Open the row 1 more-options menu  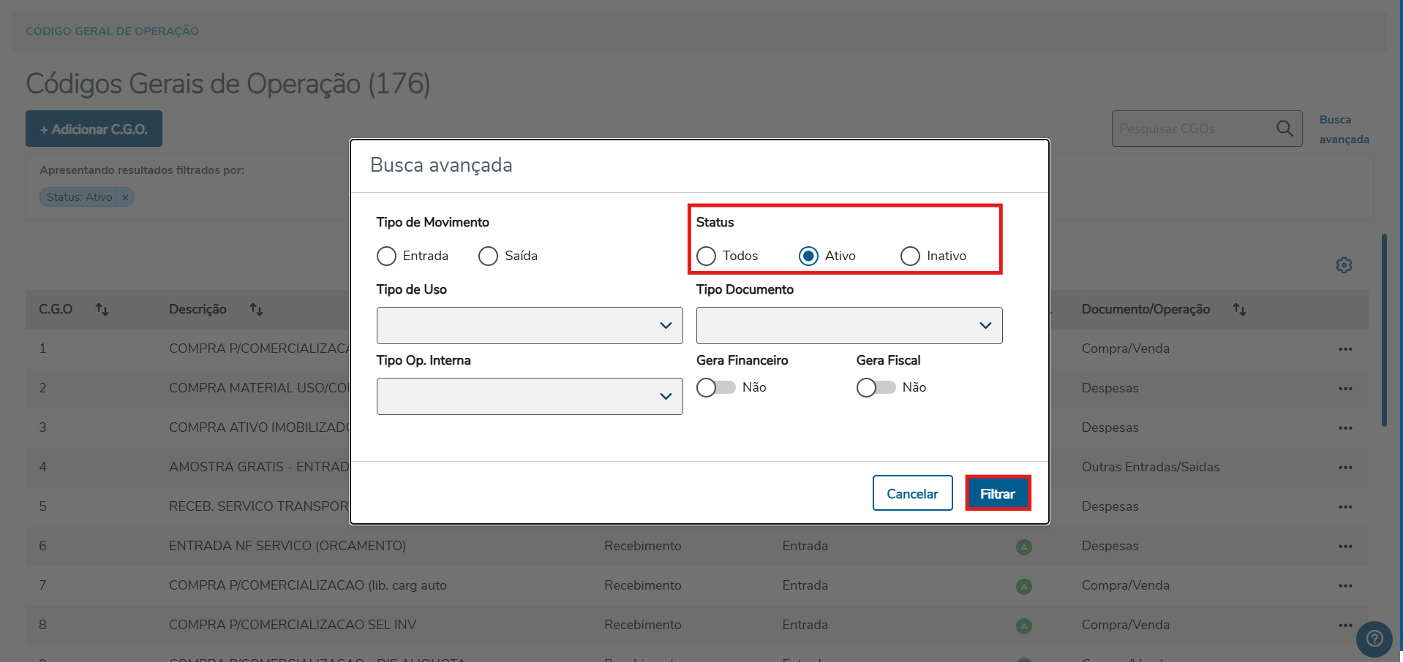(x=1345, y=349)
